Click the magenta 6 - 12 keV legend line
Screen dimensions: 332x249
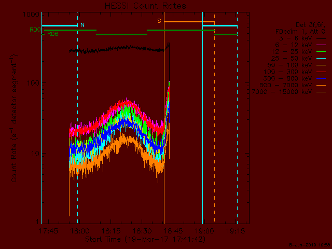point(321,45)
